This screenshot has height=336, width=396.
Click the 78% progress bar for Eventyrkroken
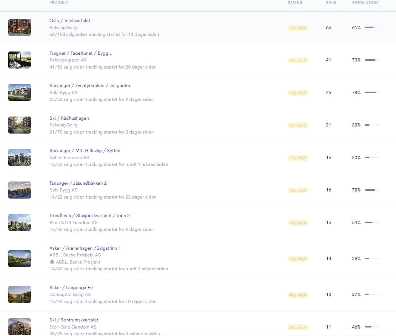pos(372,92)
